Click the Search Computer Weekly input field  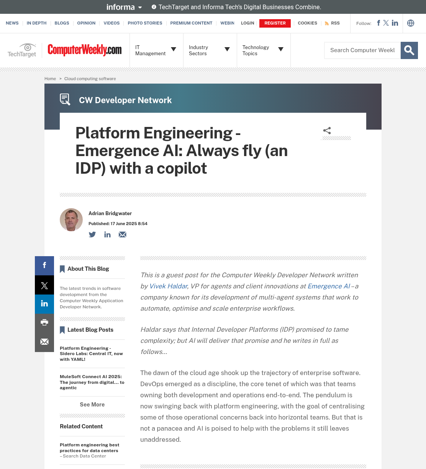pyautogui.click(x=362, y=50)
